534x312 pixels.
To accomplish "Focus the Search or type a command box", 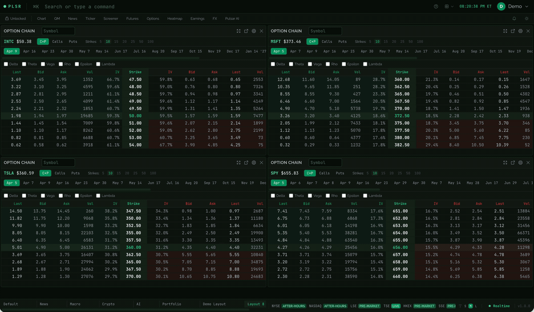I will click(79, 7).
